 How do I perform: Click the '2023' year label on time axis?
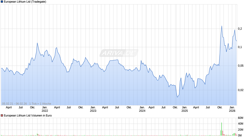(93, 111)
